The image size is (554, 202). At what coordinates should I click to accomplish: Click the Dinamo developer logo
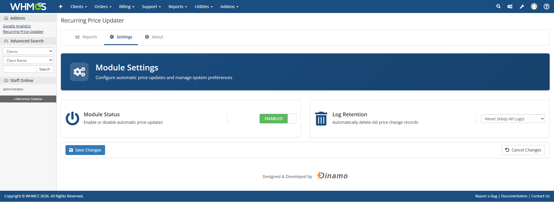pos(332,176)
